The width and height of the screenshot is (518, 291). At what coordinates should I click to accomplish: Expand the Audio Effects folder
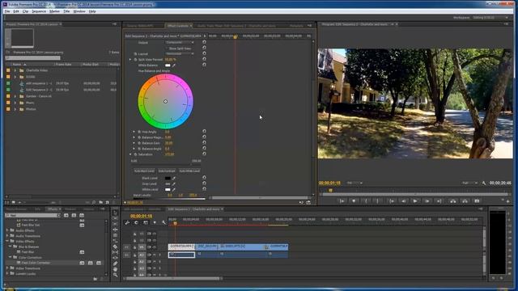coord(7,230)
